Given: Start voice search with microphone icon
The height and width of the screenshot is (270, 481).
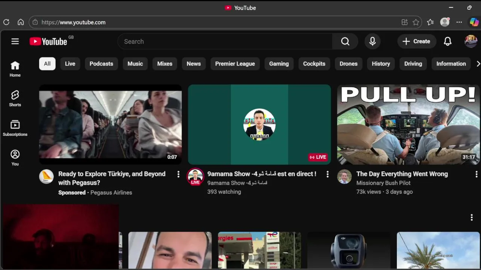Looking at the screenshot, I should point(372,42).
